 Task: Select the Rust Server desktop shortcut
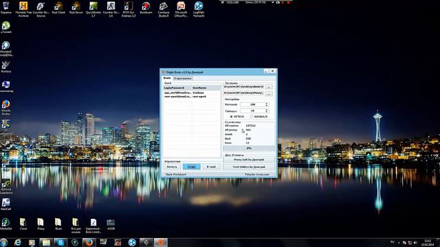click(76, 8)
